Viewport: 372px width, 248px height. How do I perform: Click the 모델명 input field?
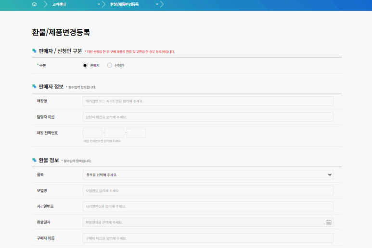coord(208,190)
